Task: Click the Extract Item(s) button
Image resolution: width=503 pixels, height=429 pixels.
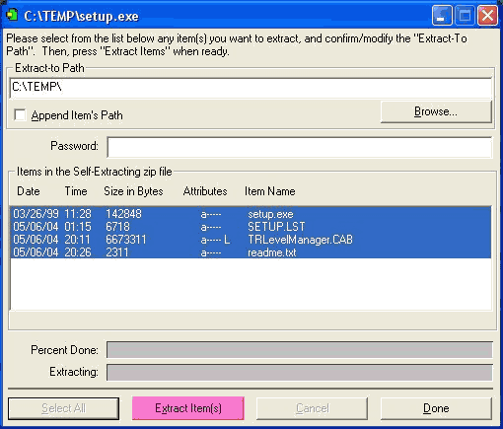Action: (188, 408)
